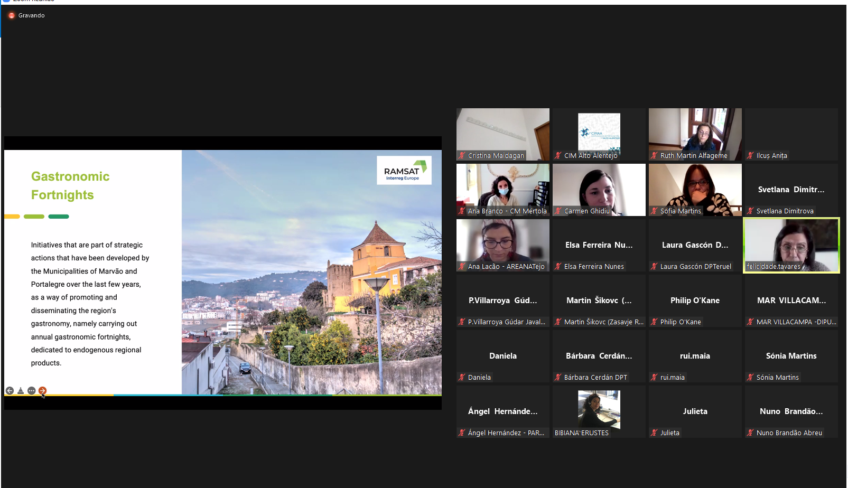Image resolution: width=848 pixels, height=488 pixels.
Task: Click Daniela's muted microphone icon
Action: (462, 377)
